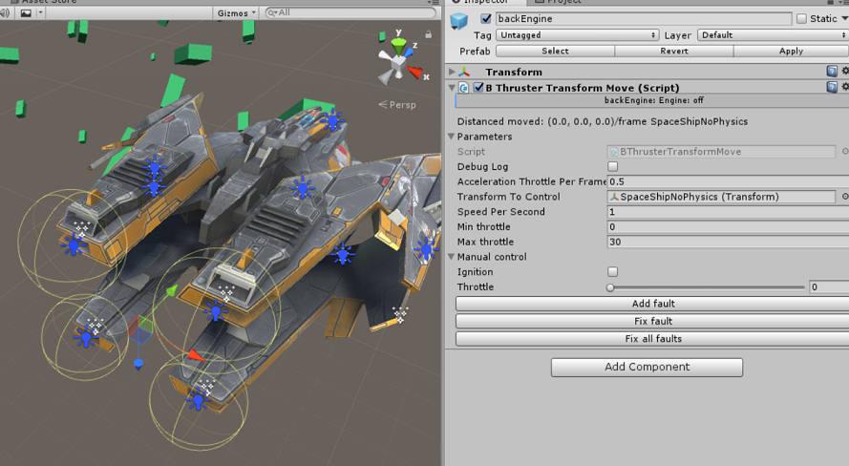This screenshot has height=466, width=849.
Task: Collapse B Thruster Transform Move script component
Action: coord(452,87)
